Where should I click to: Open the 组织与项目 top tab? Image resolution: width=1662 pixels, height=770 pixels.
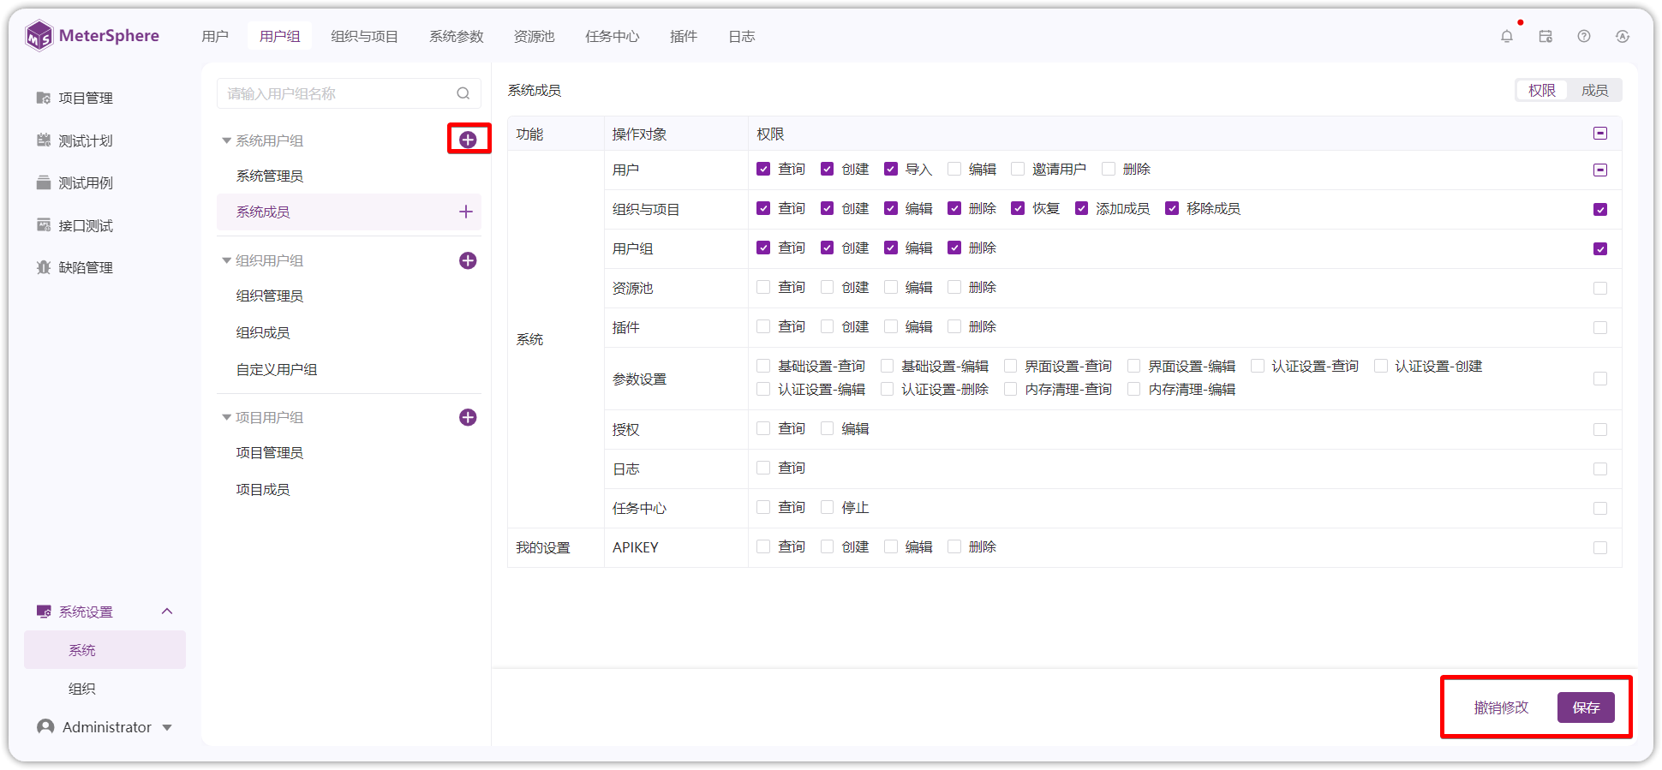click(x=365, y=36)
